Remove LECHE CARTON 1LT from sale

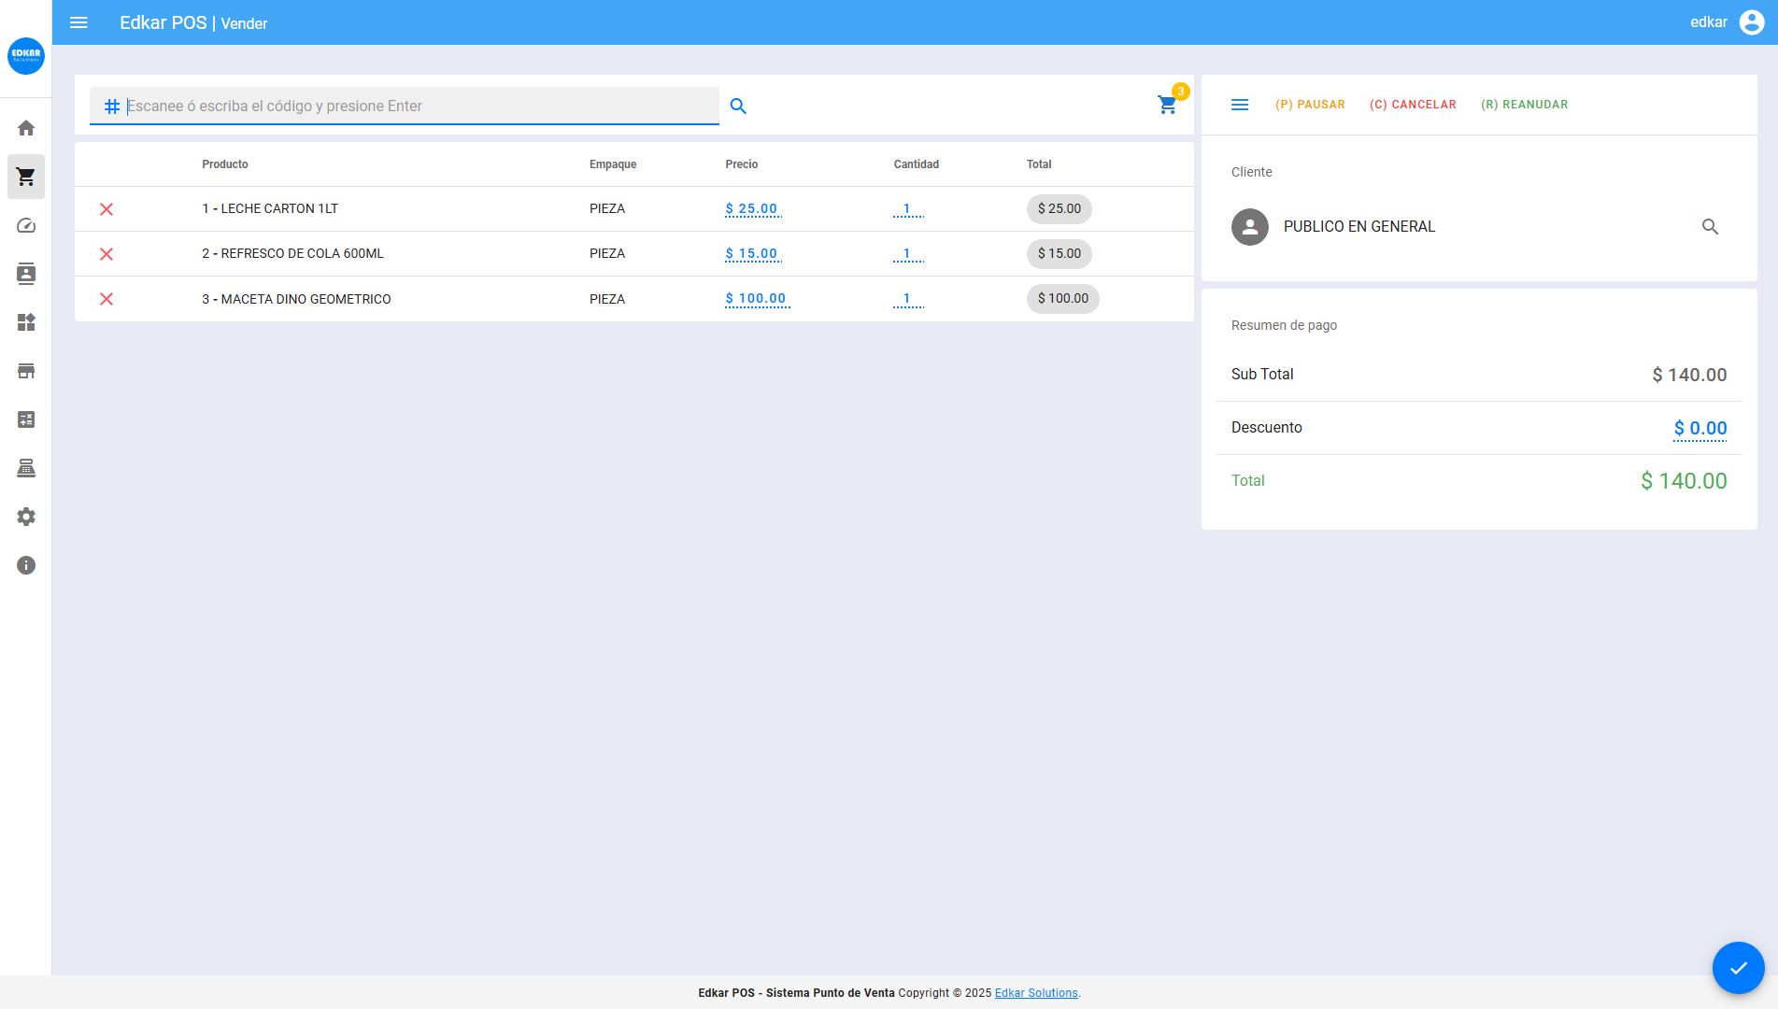(x=107, y=209)
